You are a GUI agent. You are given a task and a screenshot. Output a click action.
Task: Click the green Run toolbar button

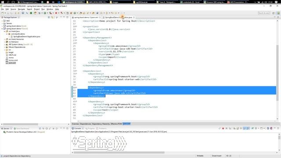pos(45,13)
